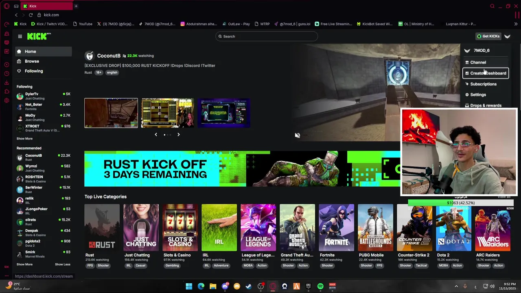521x293 pixels.
Task: Open XTROET channel in the sidebar
Action: 44,128
